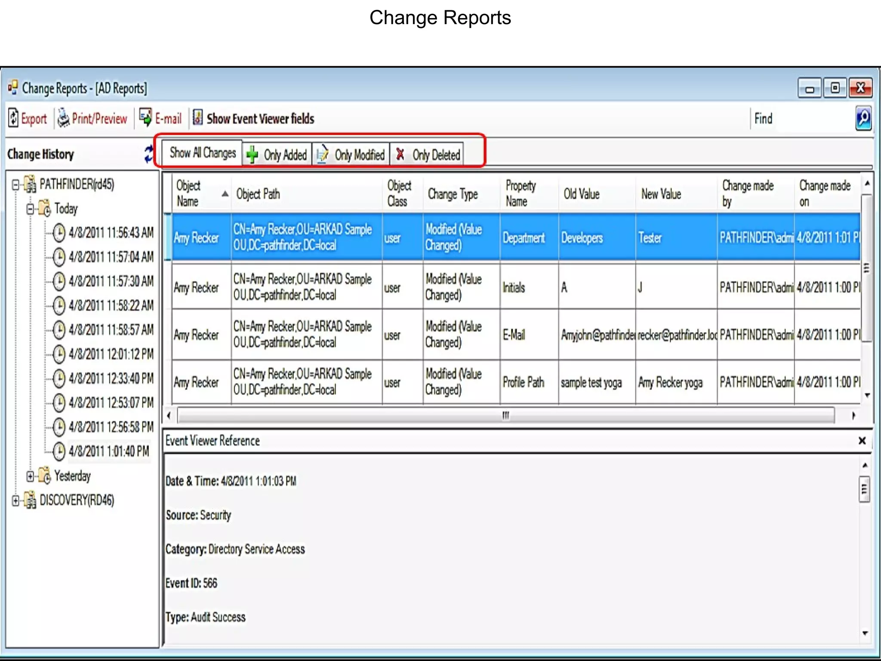Click the Change Type column header

coord(453,194)
